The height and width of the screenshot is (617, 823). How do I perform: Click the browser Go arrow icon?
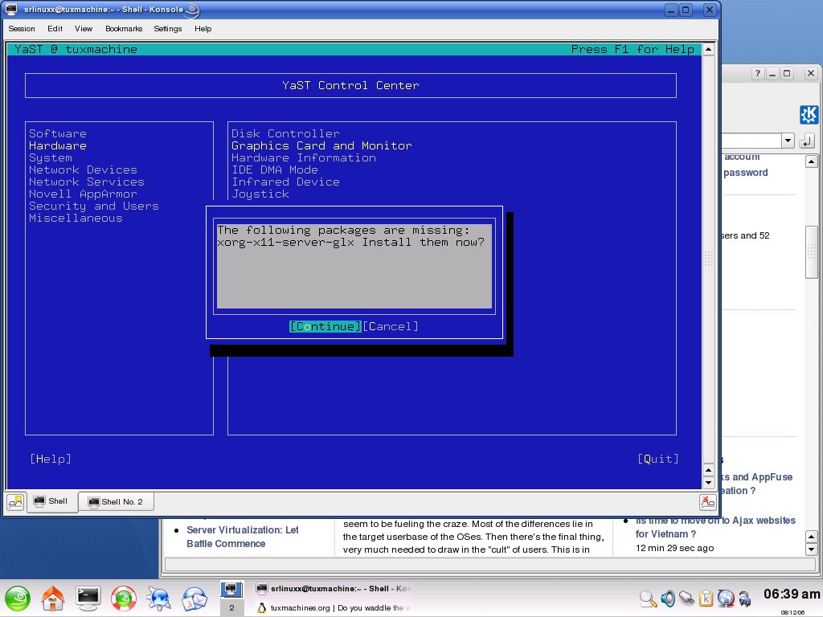[x=807, y=141]
